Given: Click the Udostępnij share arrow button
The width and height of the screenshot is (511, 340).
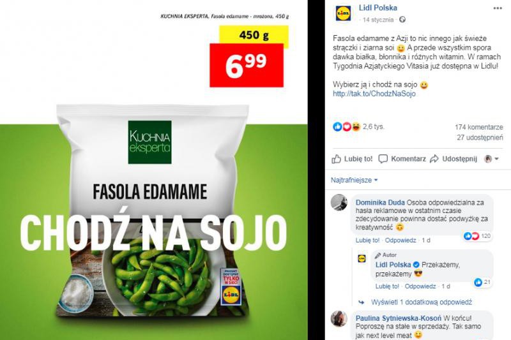Looking at the screenshot, I should tap(454, 159).
